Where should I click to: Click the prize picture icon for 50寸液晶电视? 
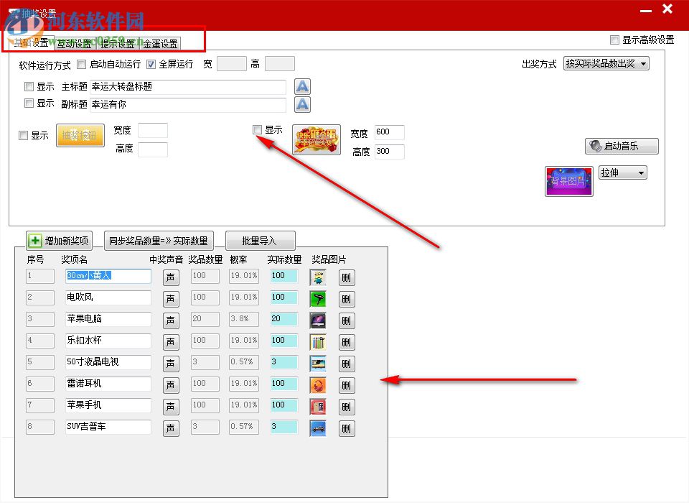(x=317, y=363)
